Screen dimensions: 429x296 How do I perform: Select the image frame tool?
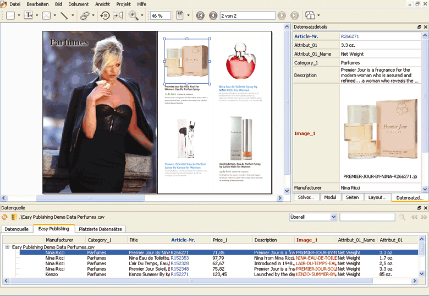tap(46, 15)
